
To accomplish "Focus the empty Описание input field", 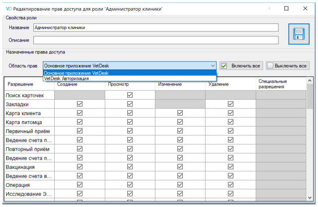I will click(x=156, y=40).
